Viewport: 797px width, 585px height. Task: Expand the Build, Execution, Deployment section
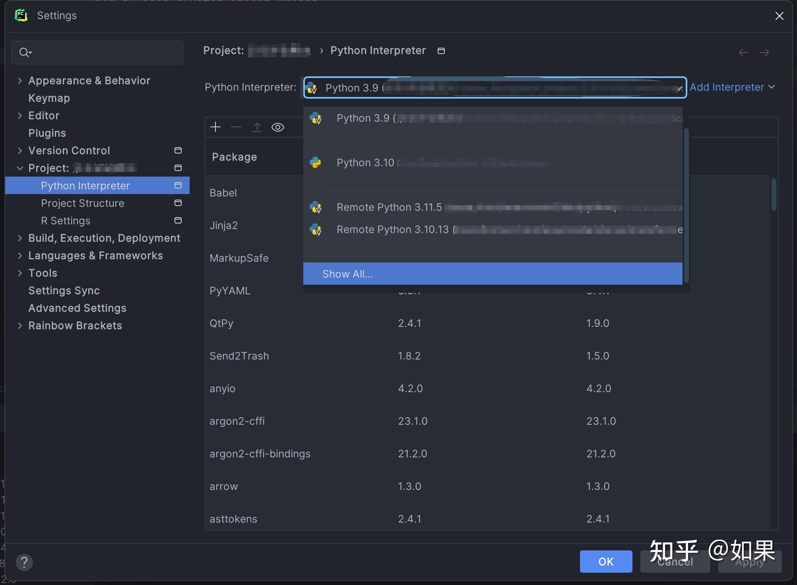[x=104, y=238]
